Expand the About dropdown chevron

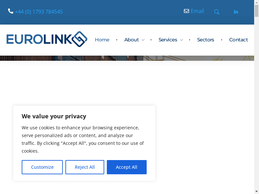pyautogui.click(x=143, y=40)
